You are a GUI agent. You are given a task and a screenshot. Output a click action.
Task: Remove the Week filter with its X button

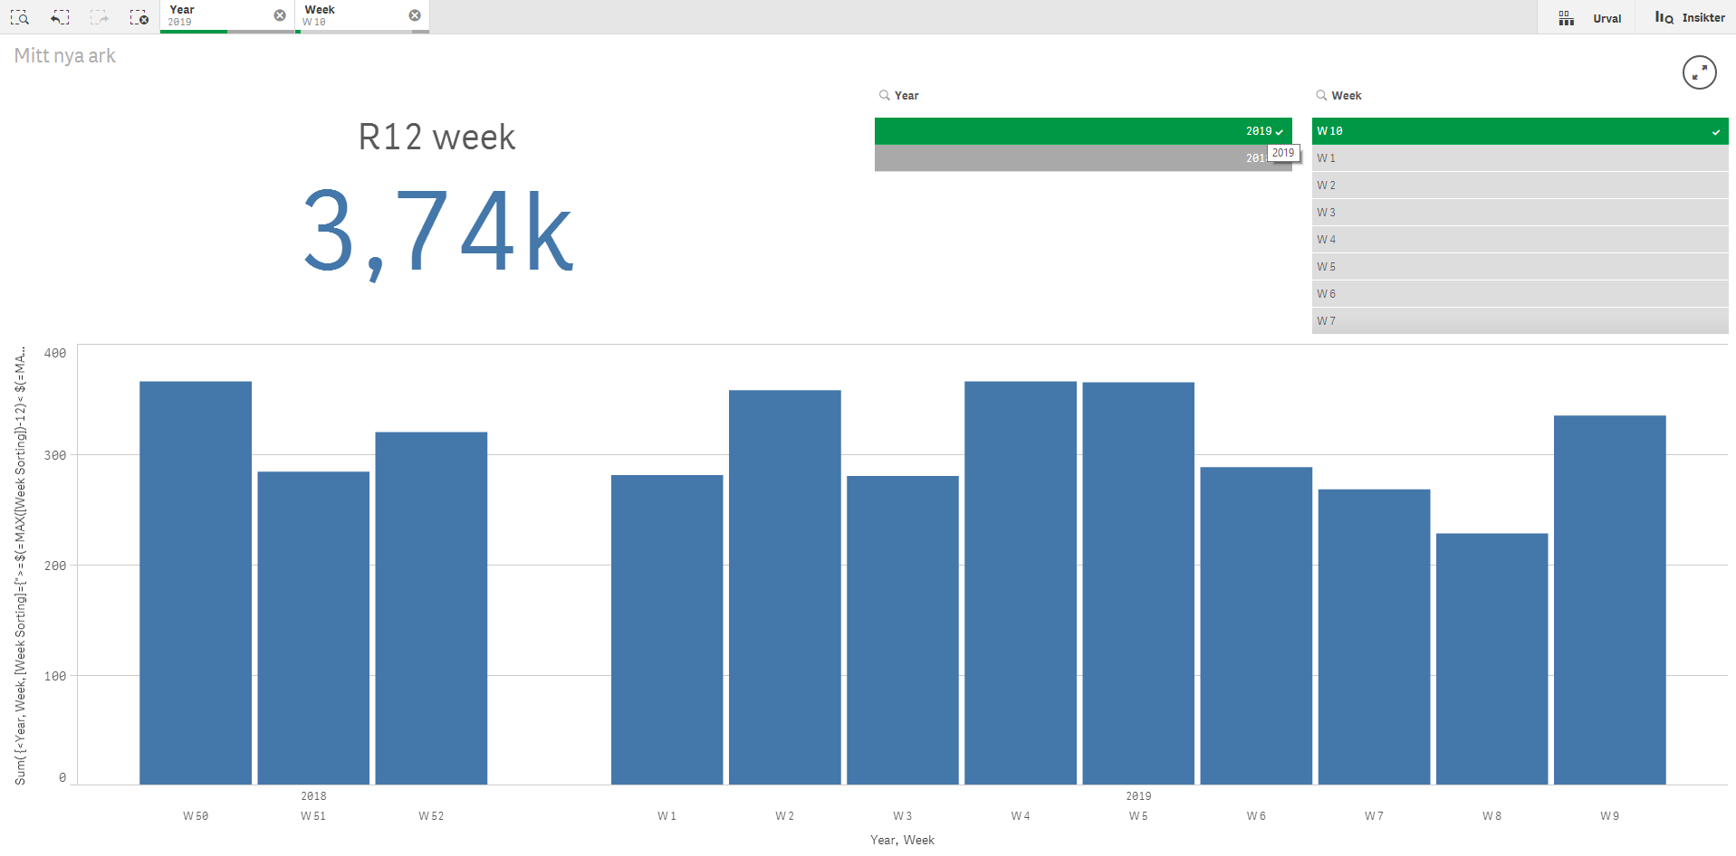point(415,14)
